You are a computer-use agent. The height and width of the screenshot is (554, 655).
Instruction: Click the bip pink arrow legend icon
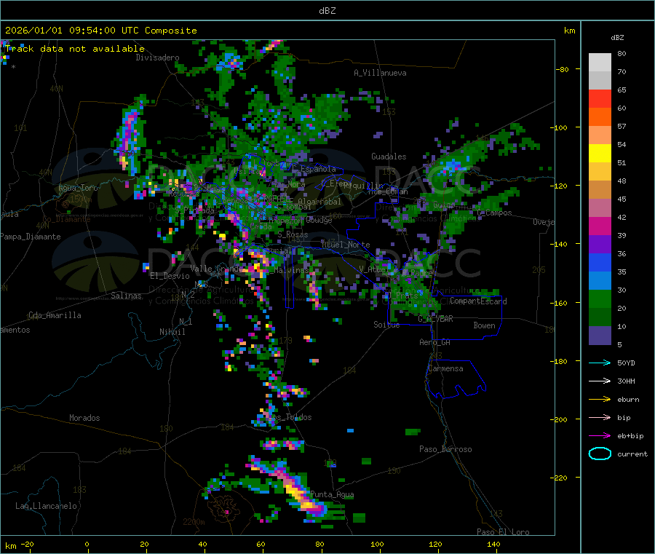click(600, 417)
